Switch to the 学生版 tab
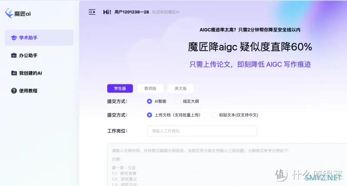 click(x=120, y=89)
